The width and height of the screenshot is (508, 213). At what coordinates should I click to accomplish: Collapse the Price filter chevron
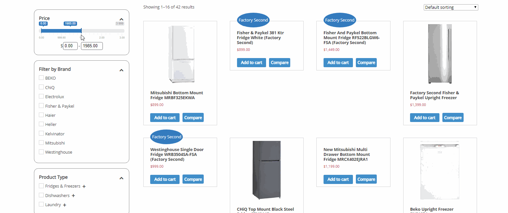(121, 19)
